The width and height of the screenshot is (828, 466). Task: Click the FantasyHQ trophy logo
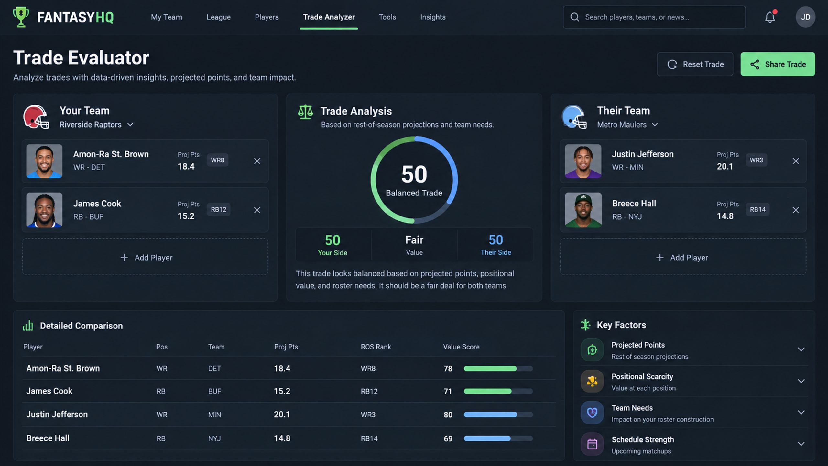tap(21, 17)
